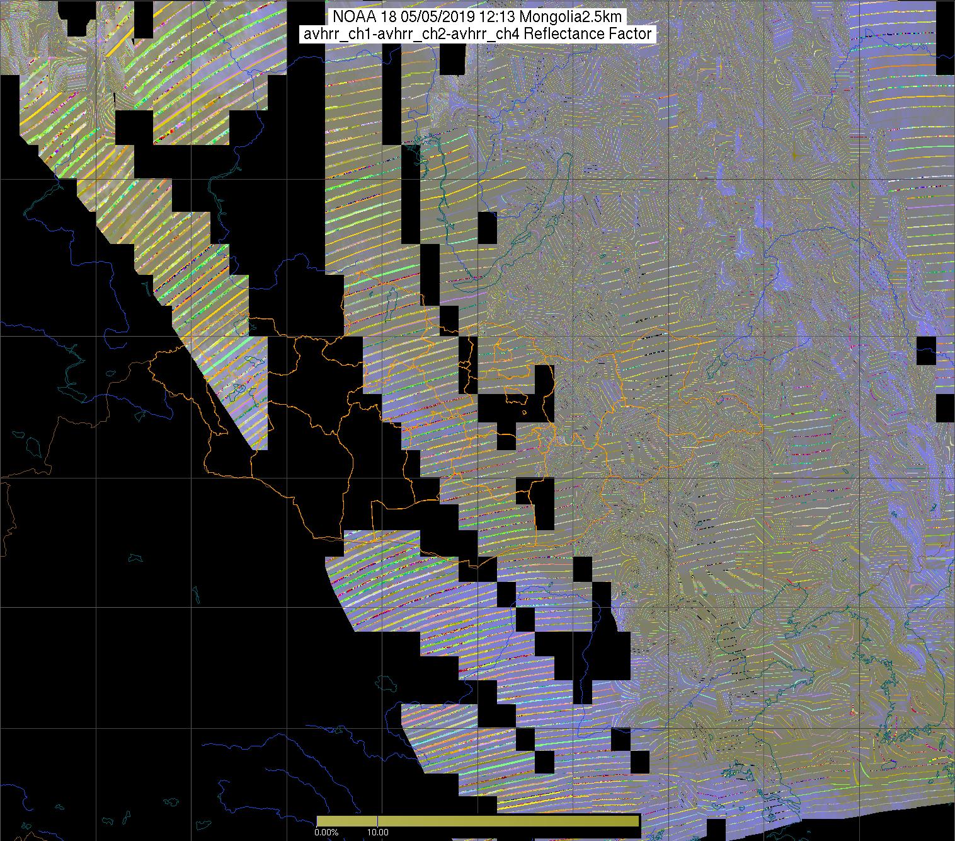Click the left end of the color bar
The image size is (955, 841).
[319, 821]
